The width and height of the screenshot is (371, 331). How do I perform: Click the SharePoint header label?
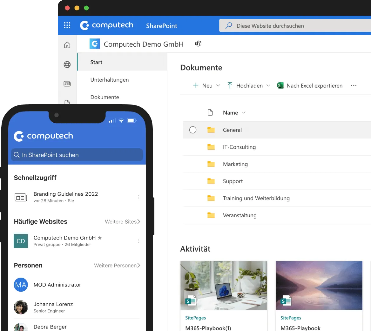click(162, 26)
